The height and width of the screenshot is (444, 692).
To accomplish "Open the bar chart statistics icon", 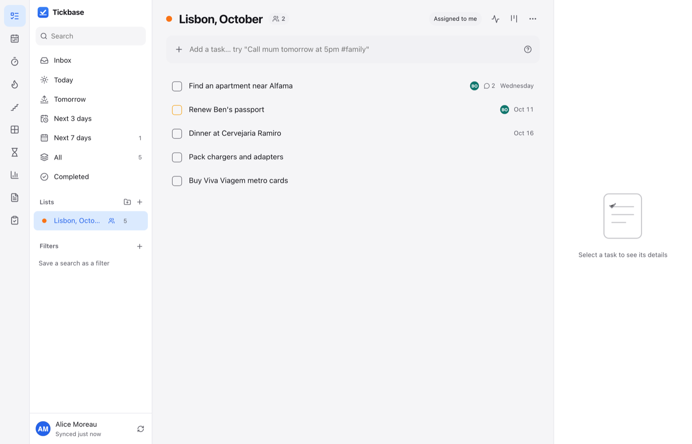I will [x=15, y=175].
